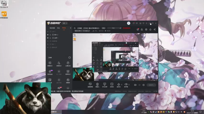Edit the PVE tag field

[x=114, y=28]
